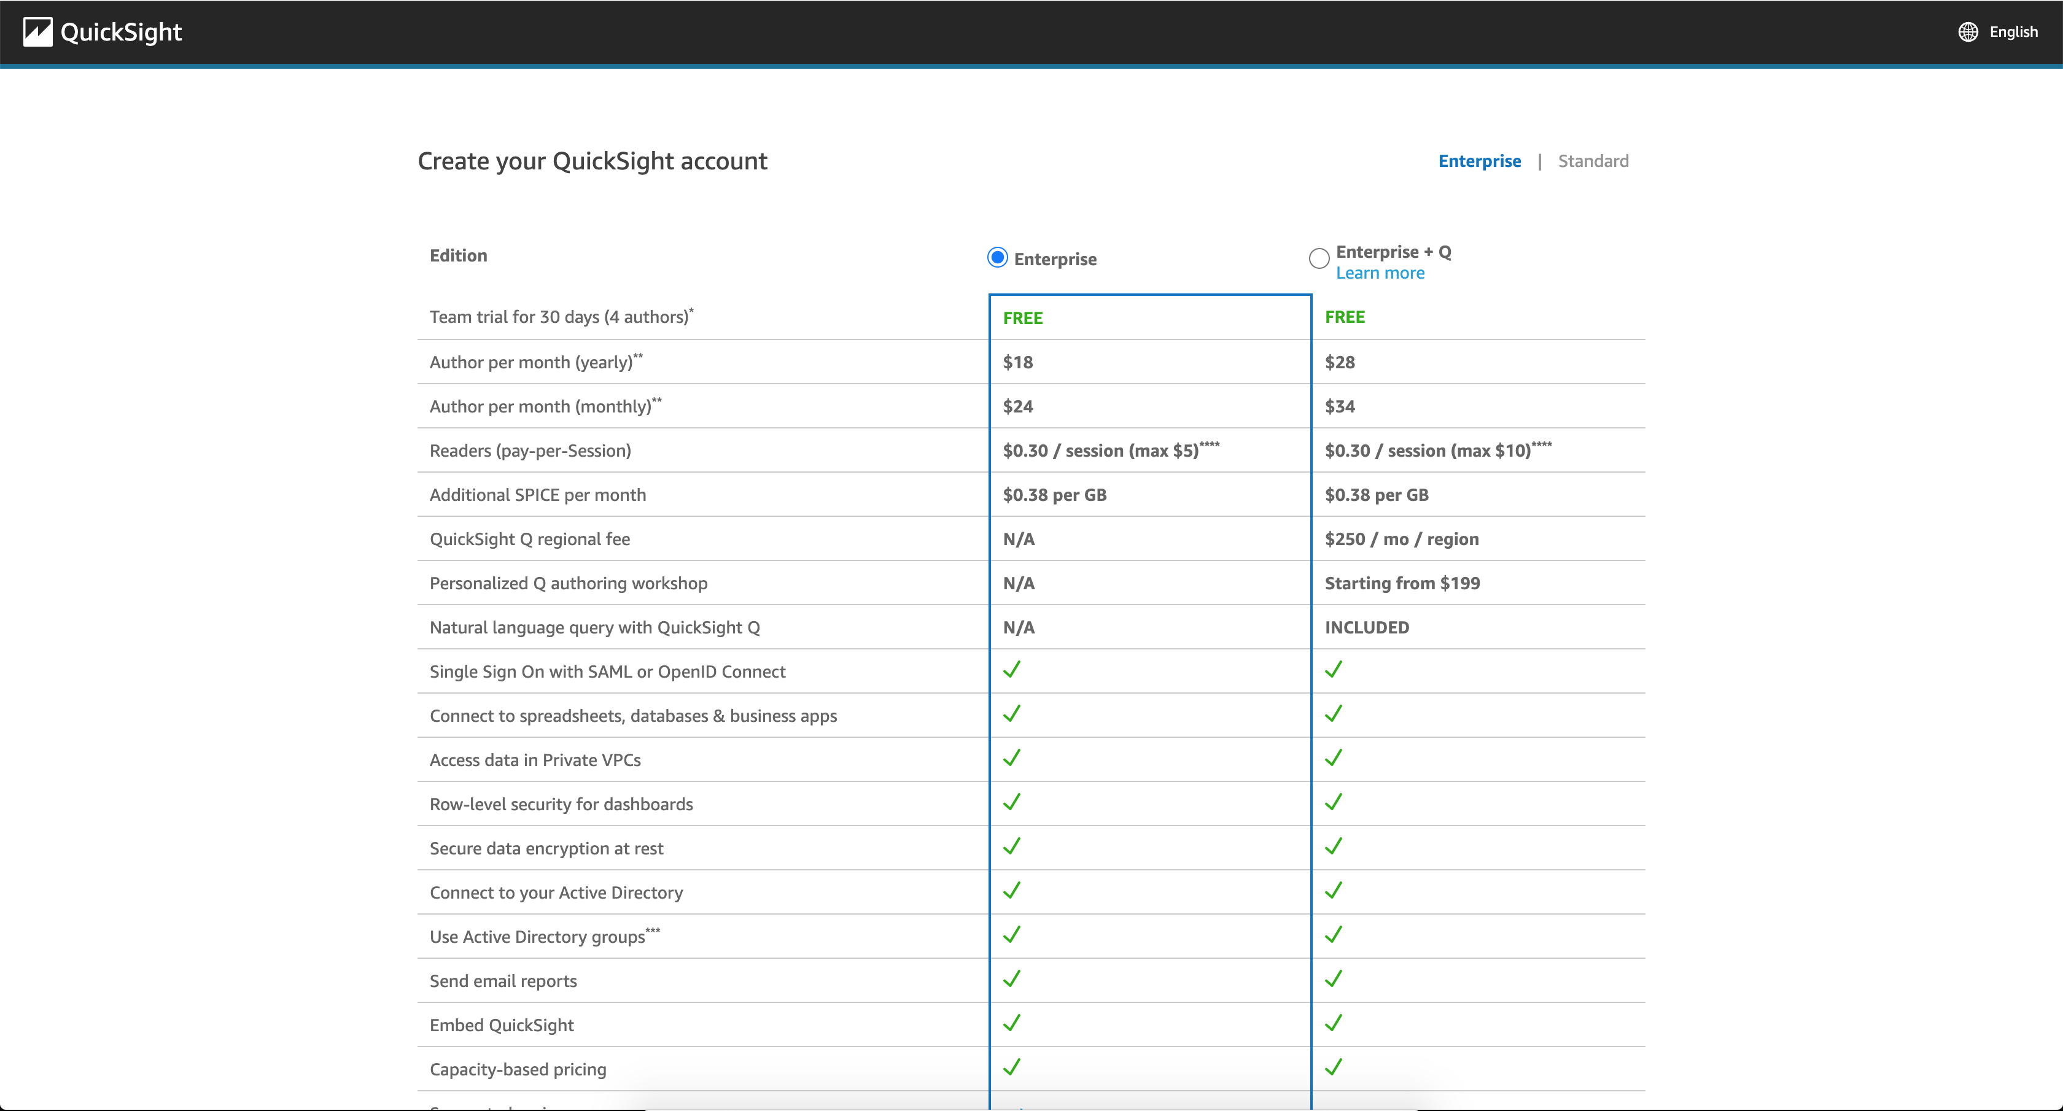Click Enterprise checkmark for Row-level security row
Screen dimensions: 2063x1111
pos(1011,801)
